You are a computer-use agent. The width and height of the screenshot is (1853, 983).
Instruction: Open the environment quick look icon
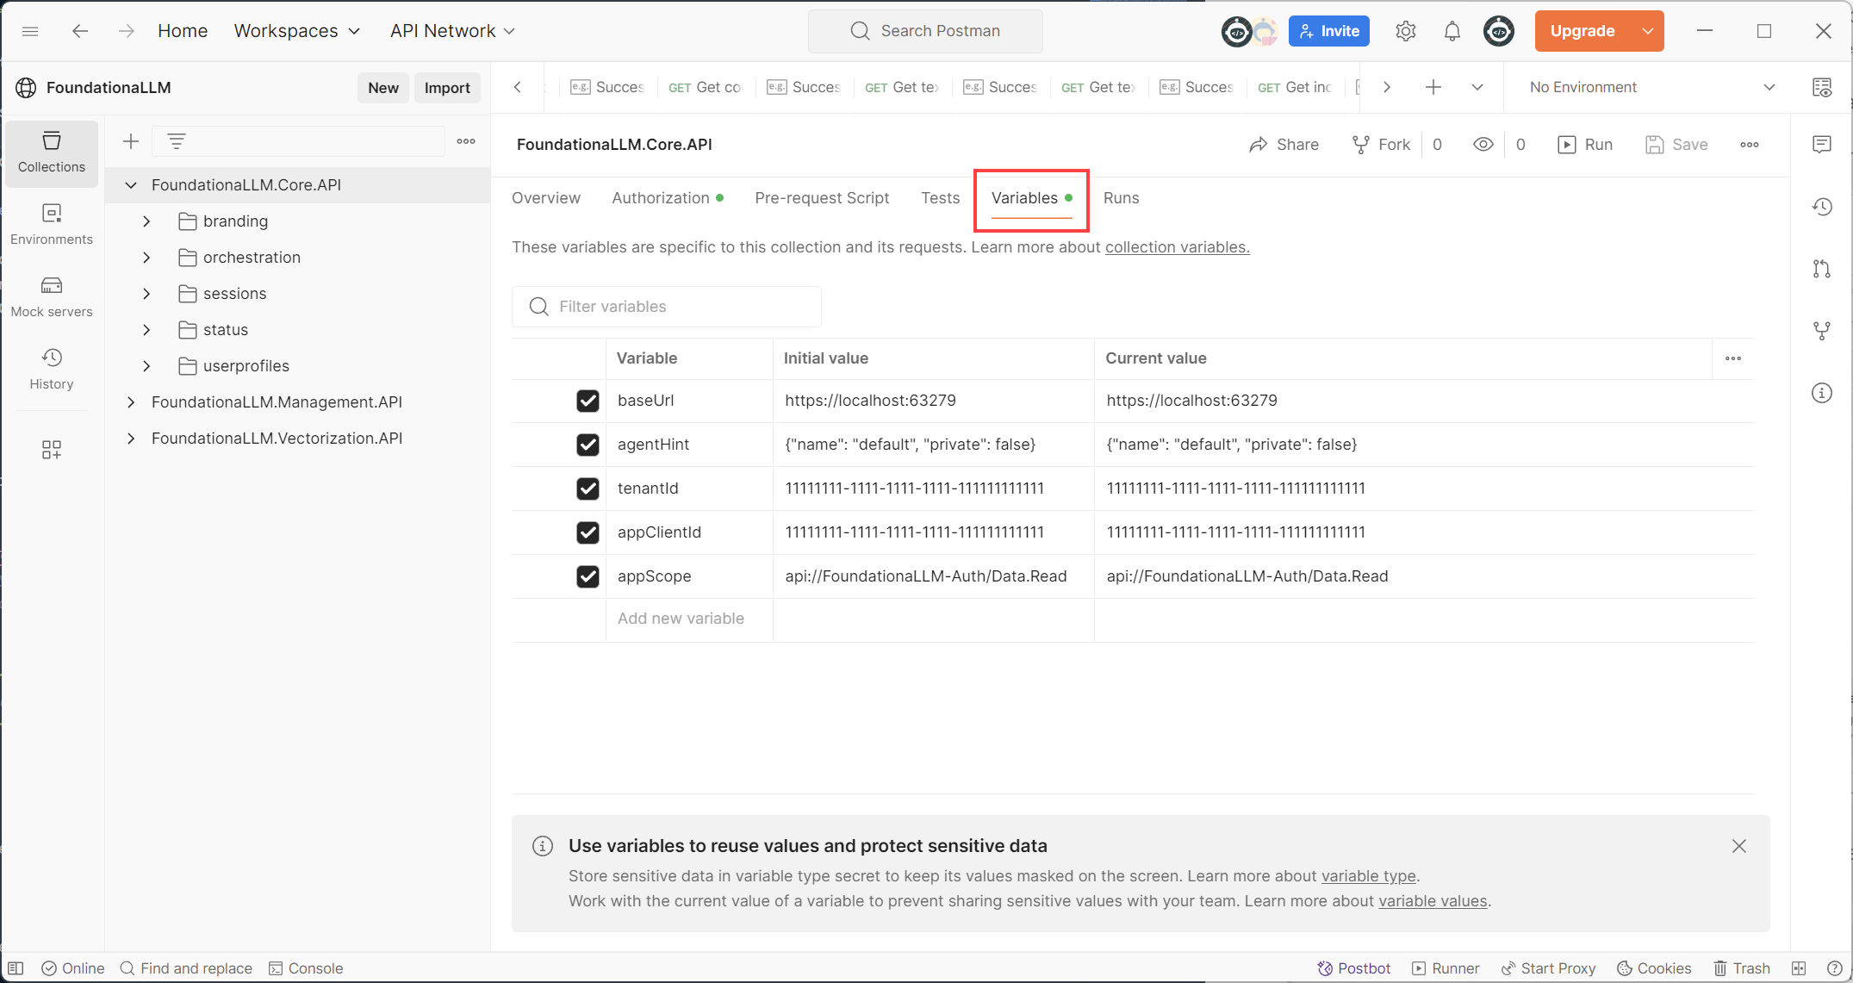tap(1822, 87)
